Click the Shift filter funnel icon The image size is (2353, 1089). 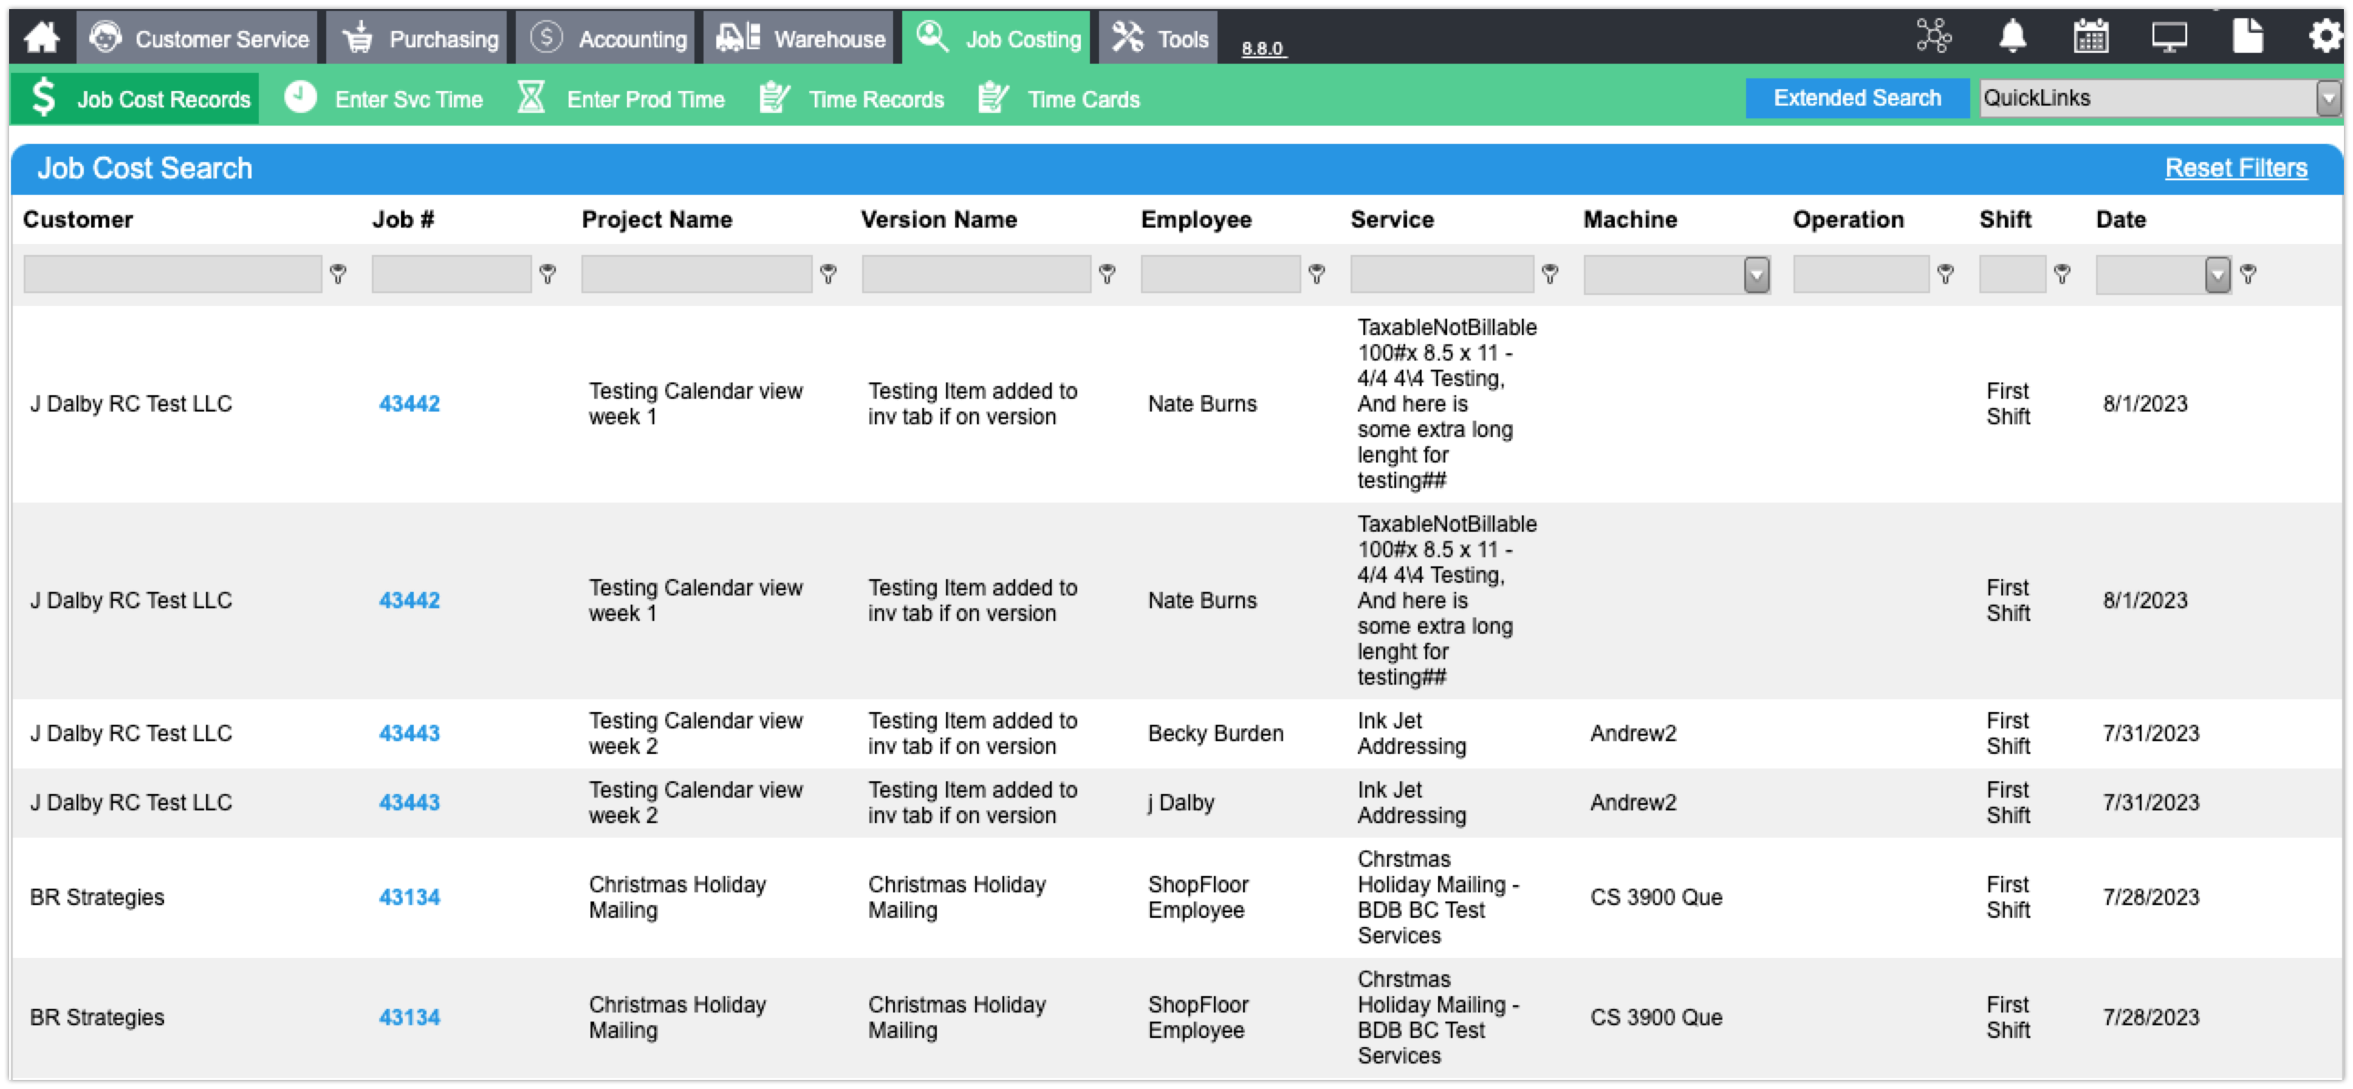pyautogui.click(x=2062, y=274)
